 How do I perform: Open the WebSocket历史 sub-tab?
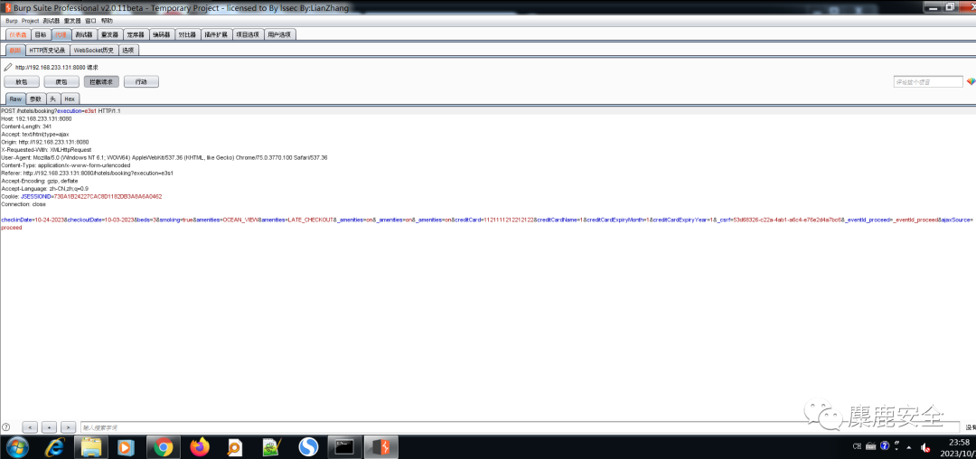pos(94,51)
